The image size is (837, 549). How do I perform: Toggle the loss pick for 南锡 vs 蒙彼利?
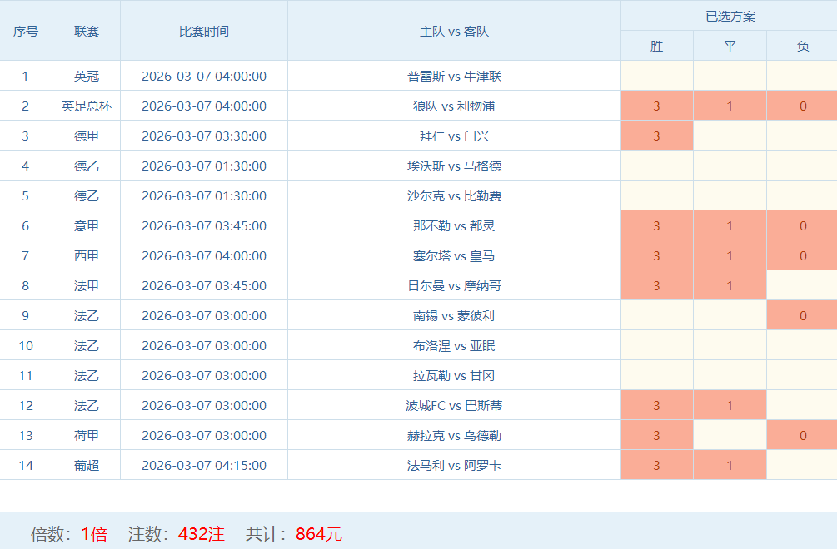pyautogui.click(x=802, y=315)
